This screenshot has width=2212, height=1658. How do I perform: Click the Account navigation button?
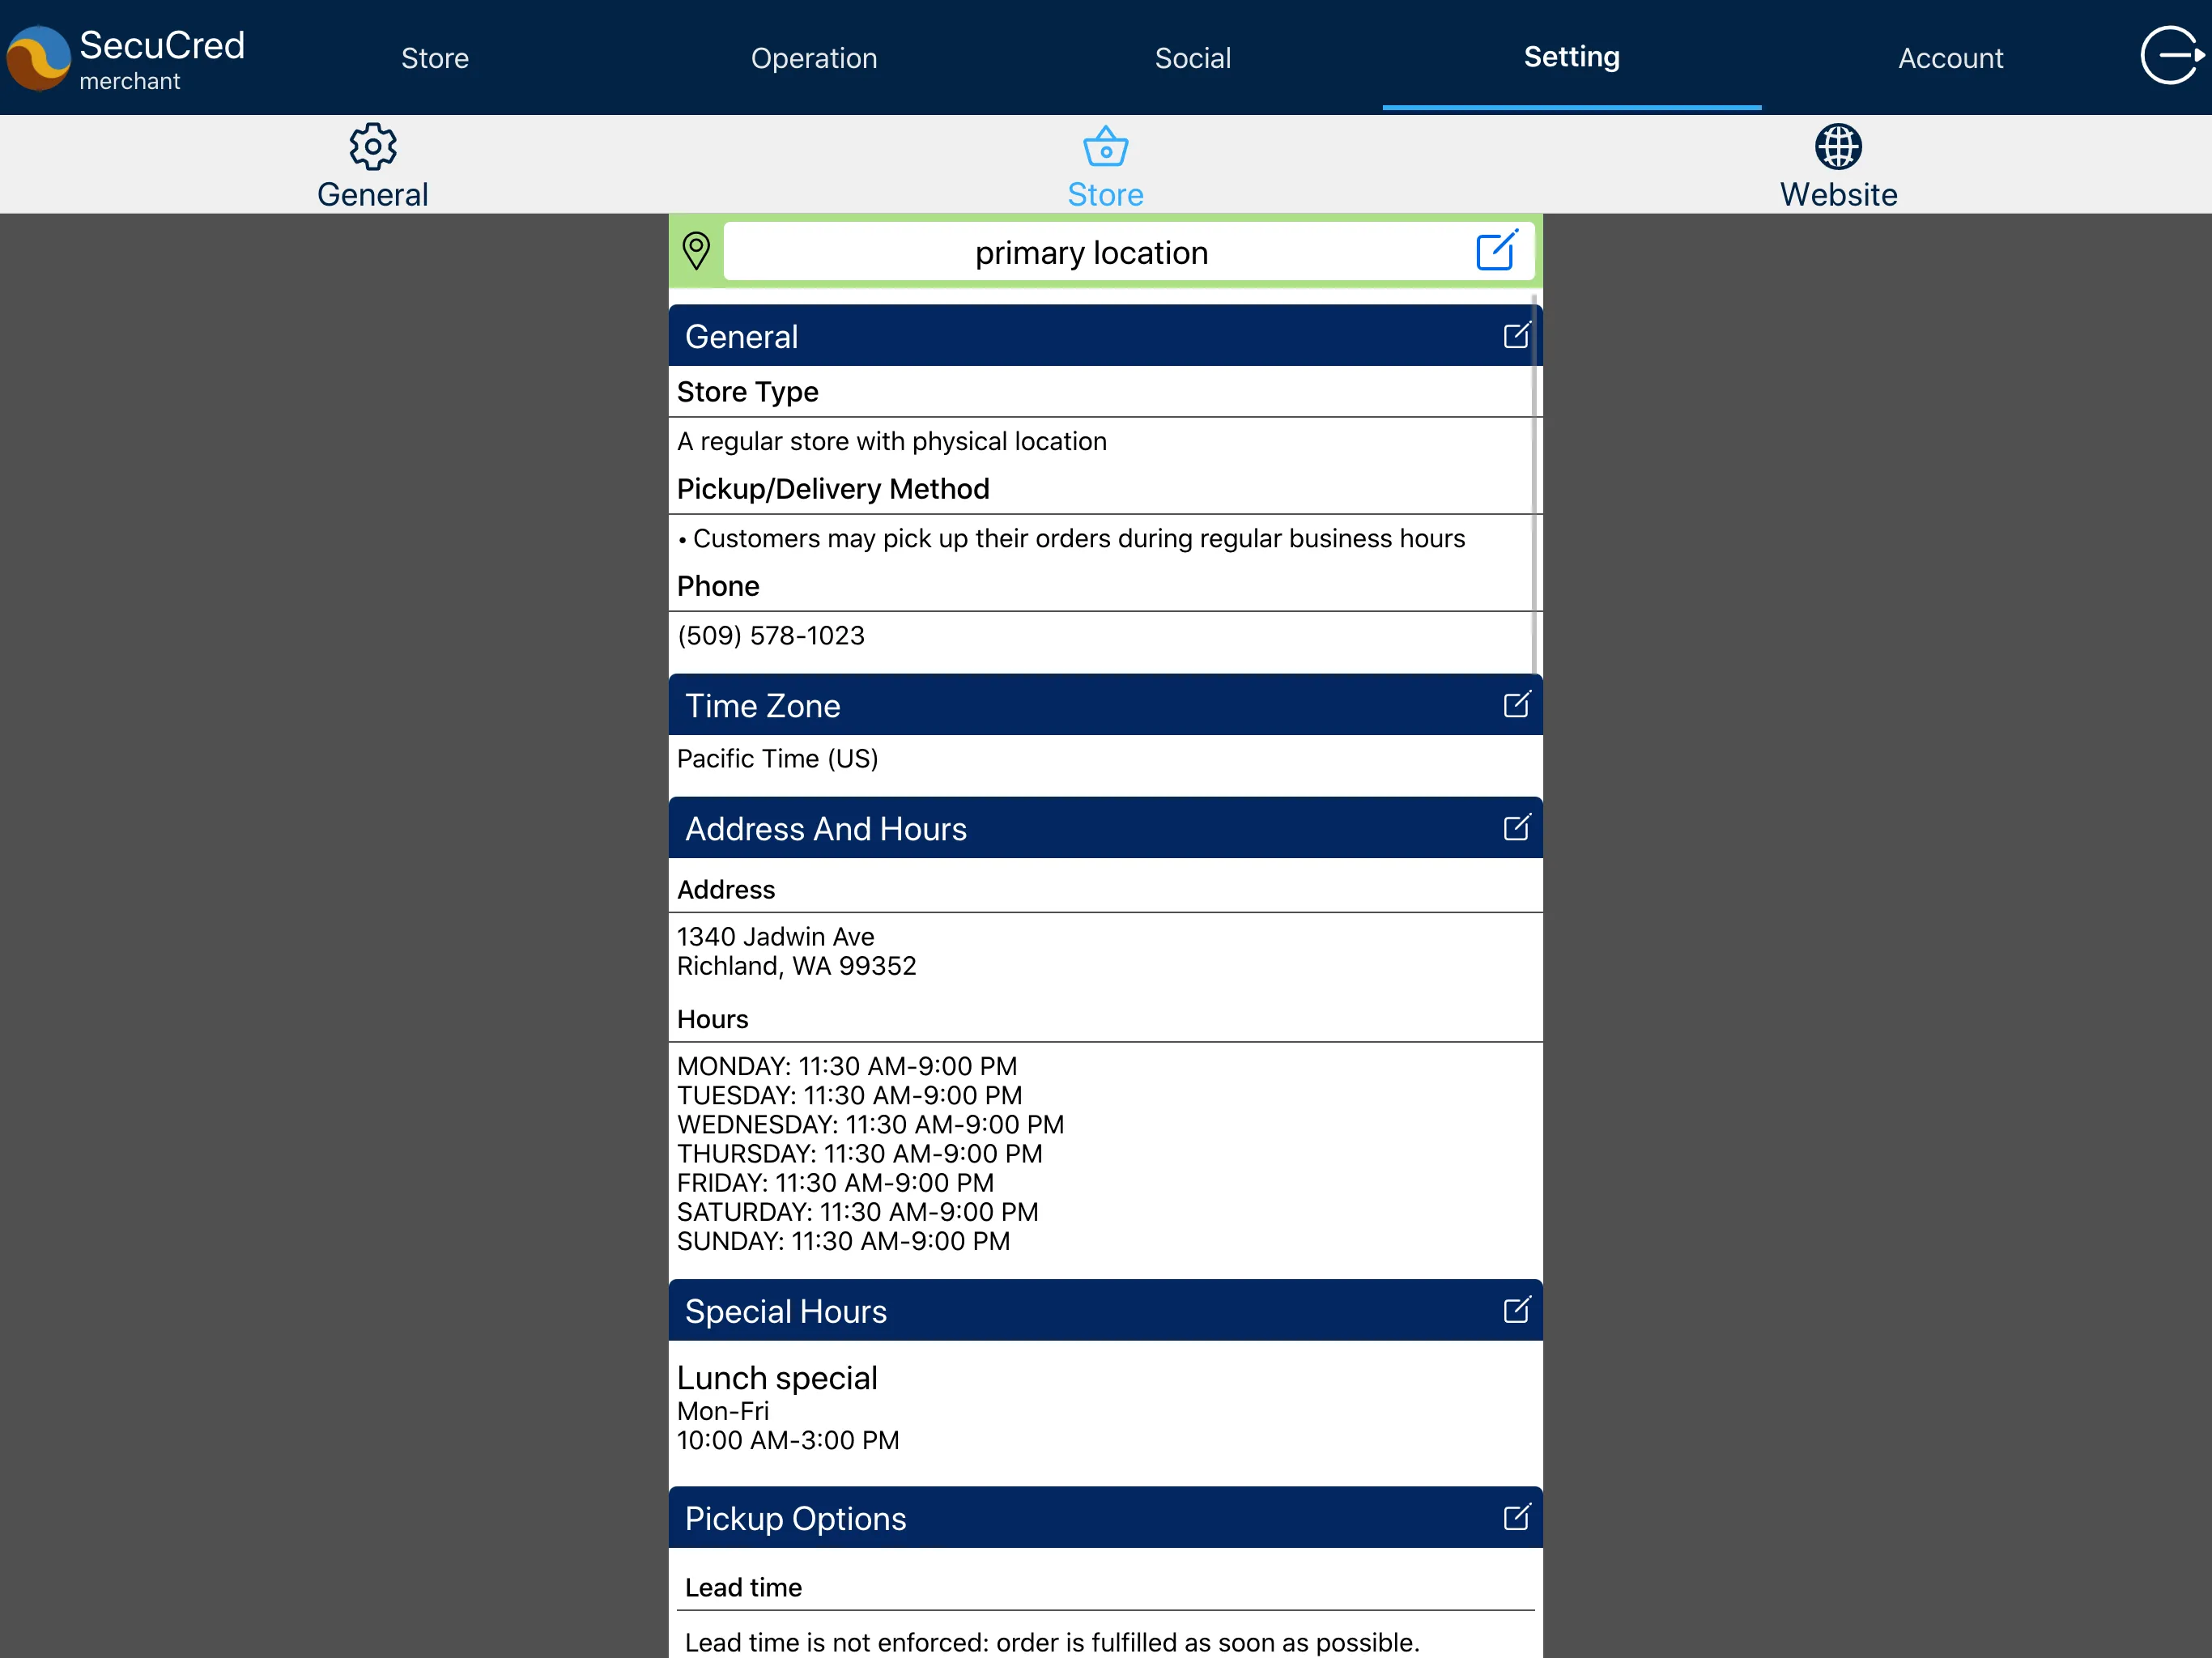[1950, 57]
